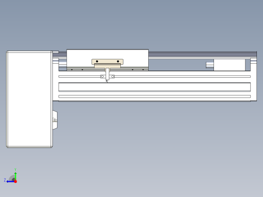Image resolution: width=263 pixels, height=197 pixels.
Task: Pick cylindrical stopper beside right end block
Action: [x=210, y=65]
